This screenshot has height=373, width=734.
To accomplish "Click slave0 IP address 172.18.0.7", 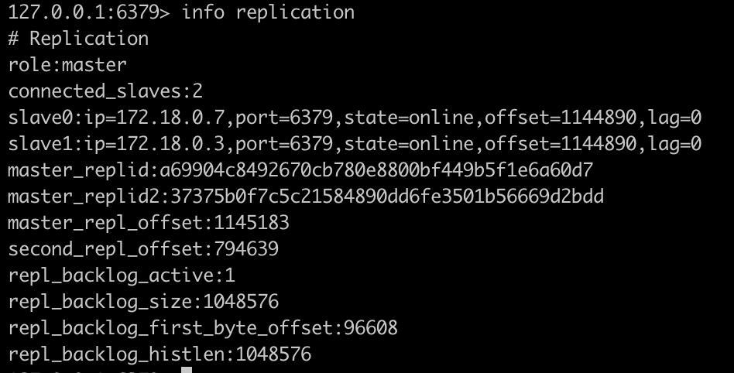I will coord(170,118).
